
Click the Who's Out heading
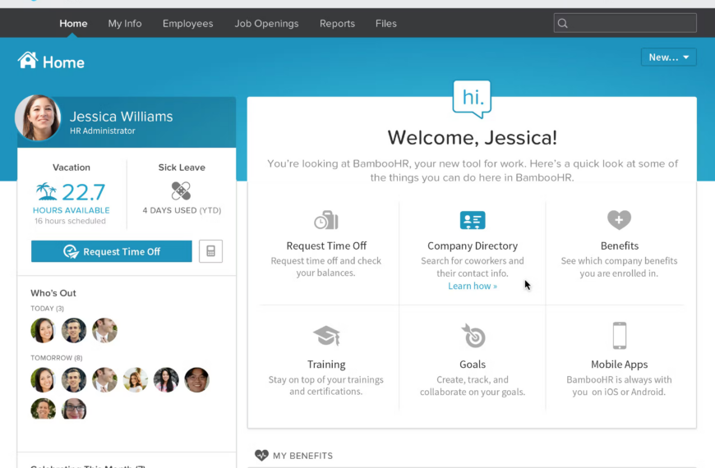[x=53, y=293]
